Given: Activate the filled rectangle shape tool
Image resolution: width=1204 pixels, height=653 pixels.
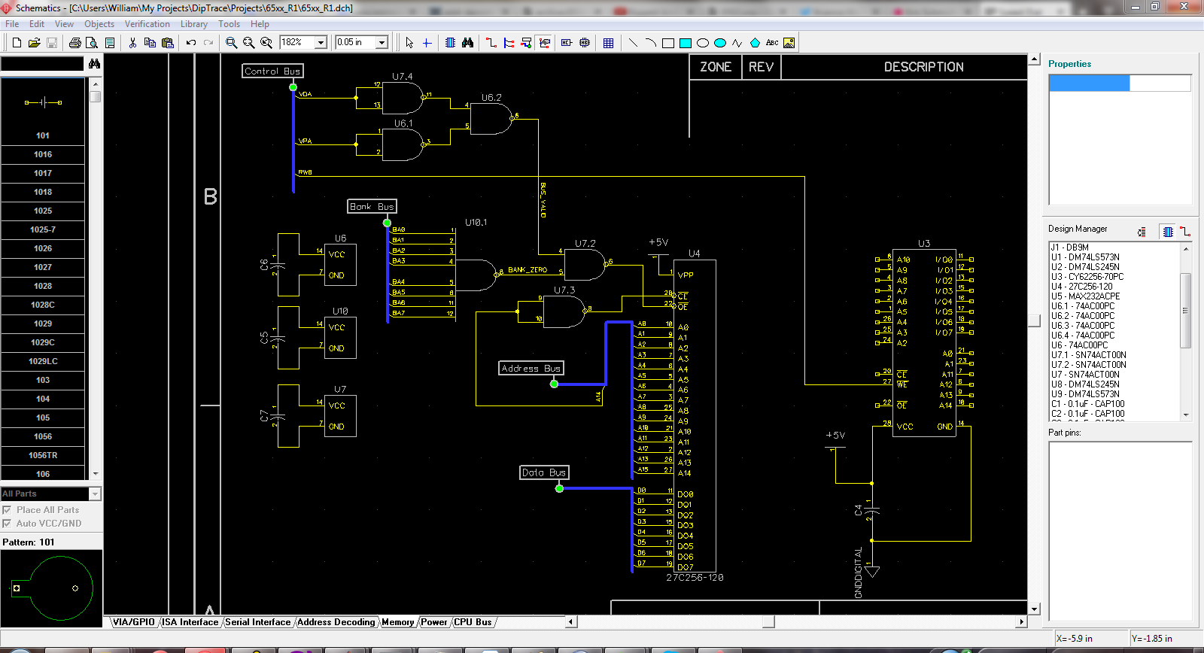Looking at the screenshot, I should coord(685,43).
